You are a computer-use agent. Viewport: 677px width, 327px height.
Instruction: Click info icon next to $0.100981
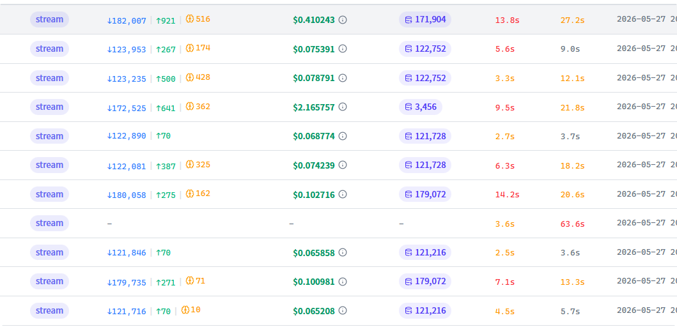pyautogui.click(x=343, y=281)
